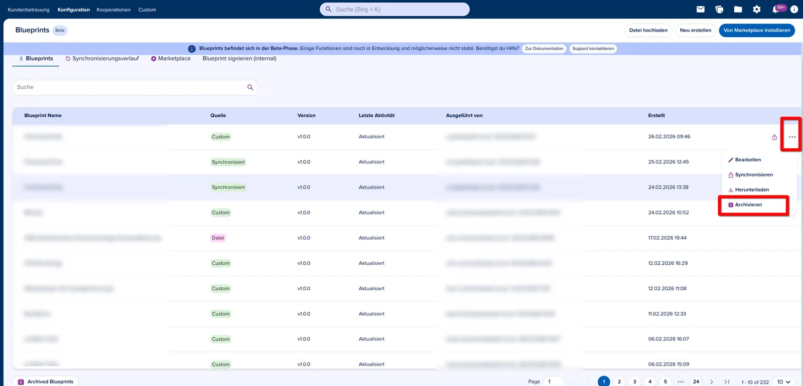Image resolution: width=803 pixels, height=386 pixels.
Task: Go to next page chevron
Action: (712, 381)
